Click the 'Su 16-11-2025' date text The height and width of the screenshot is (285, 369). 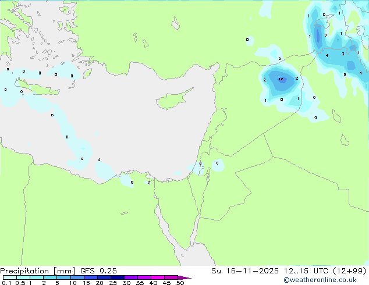[245, 271]
